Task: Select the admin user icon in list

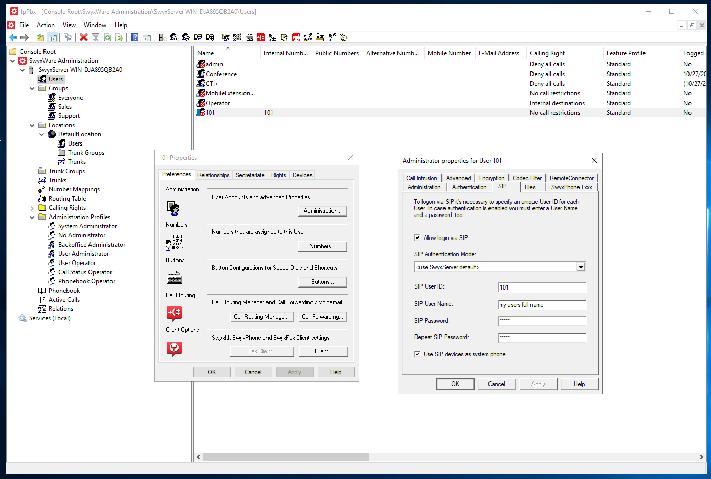Action: (201, 64)
